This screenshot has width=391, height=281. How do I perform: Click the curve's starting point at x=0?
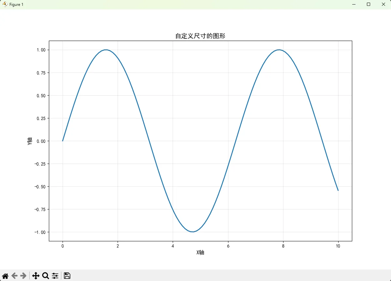point(63,141)
